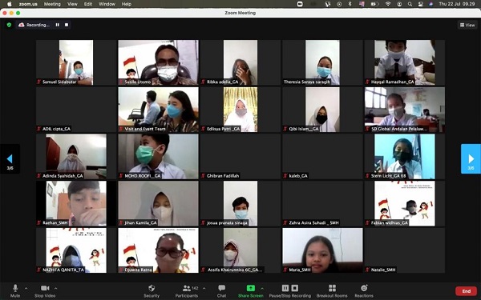Open the Meeting menu
The image size is (481, 300).
click(x=52, y=4)
